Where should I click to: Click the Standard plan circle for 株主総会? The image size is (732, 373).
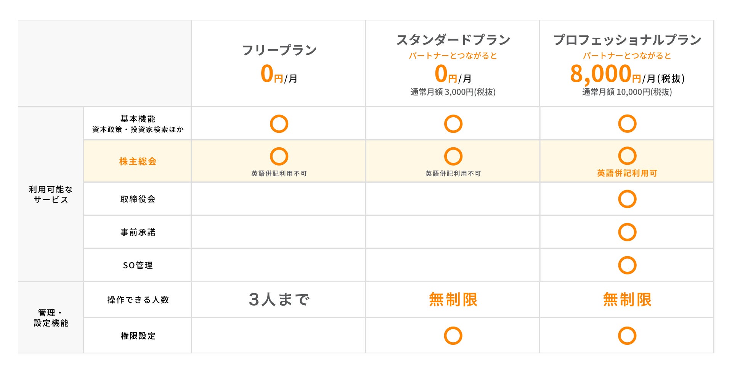click(x=453, y=156)
